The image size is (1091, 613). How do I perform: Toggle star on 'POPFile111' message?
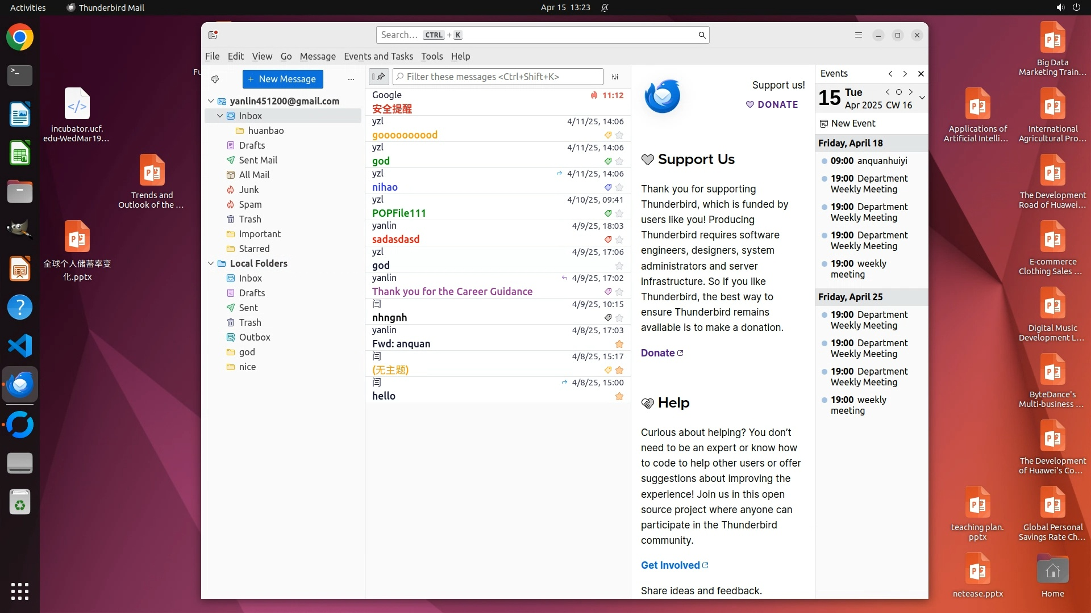619,213
